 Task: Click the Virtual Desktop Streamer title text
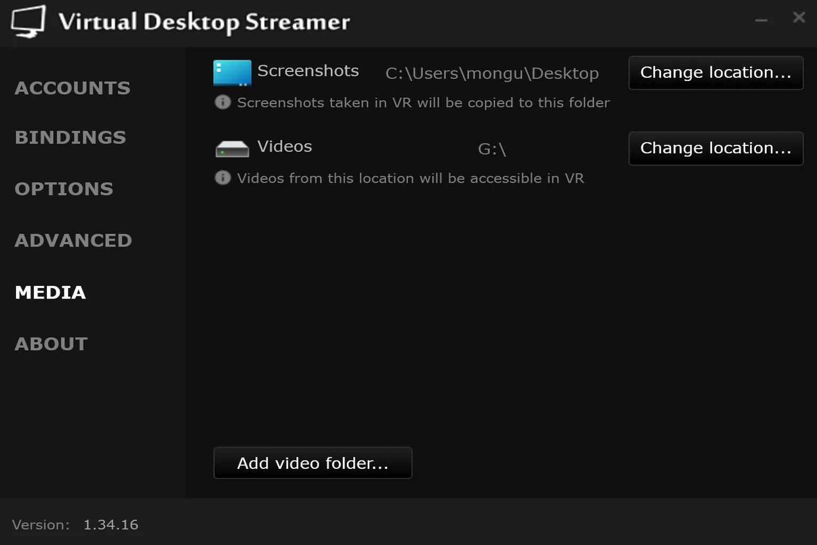pos(204,22)
